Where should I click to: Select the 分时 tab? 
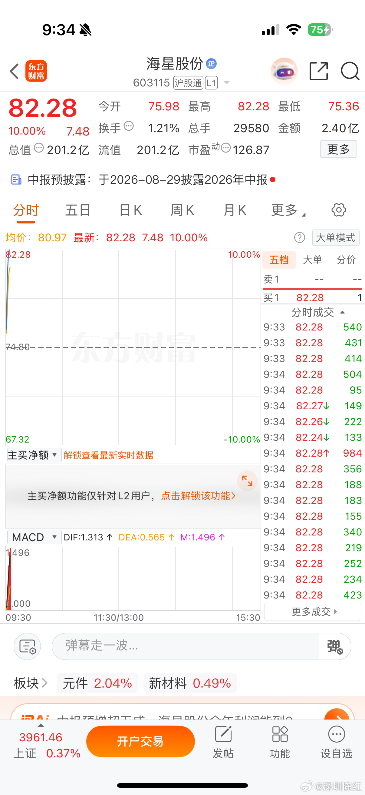coord(26,210)
